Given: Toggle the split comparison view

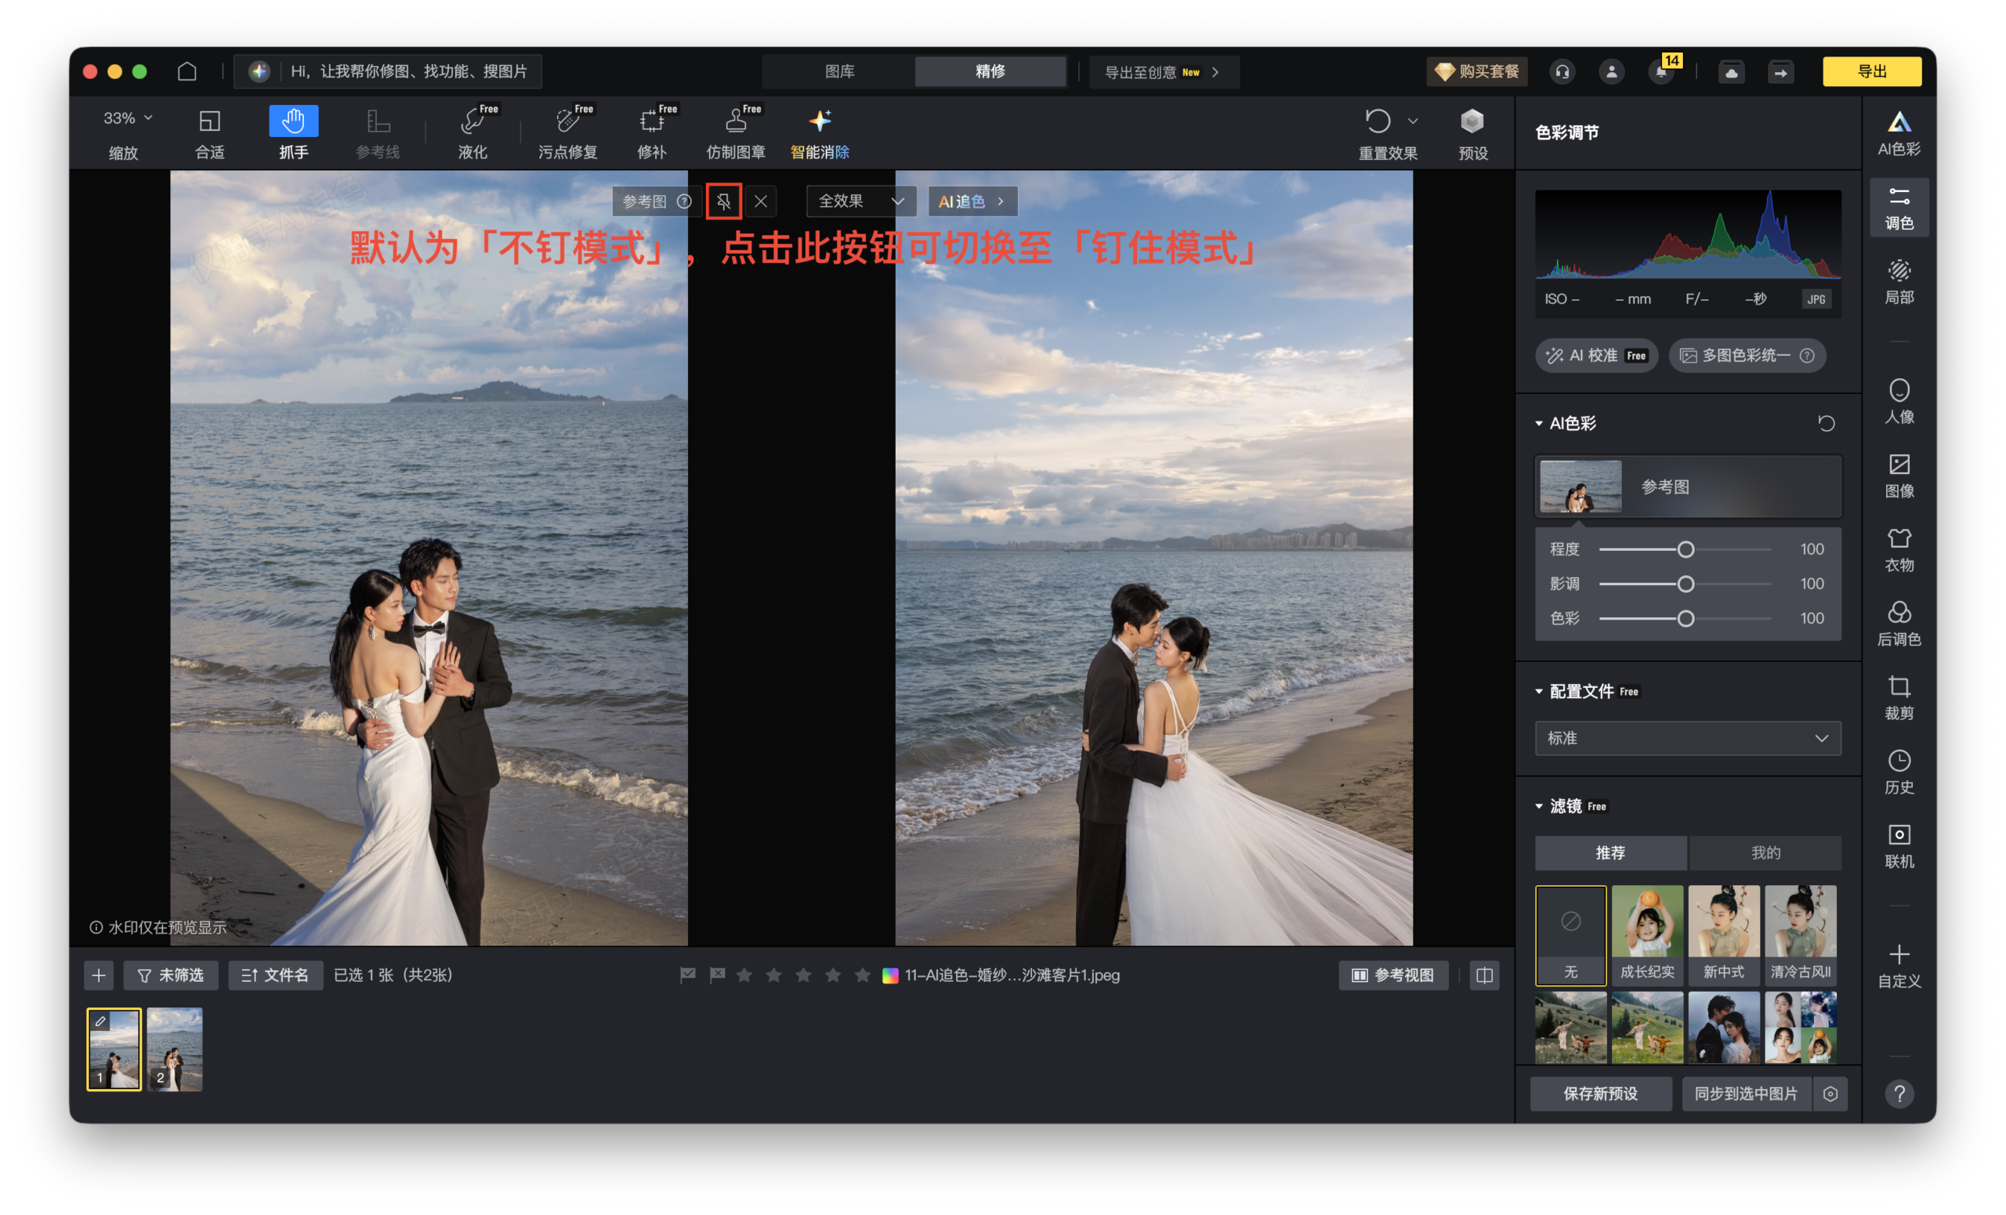Looking at the screenshot, I should click(1483, 975).
